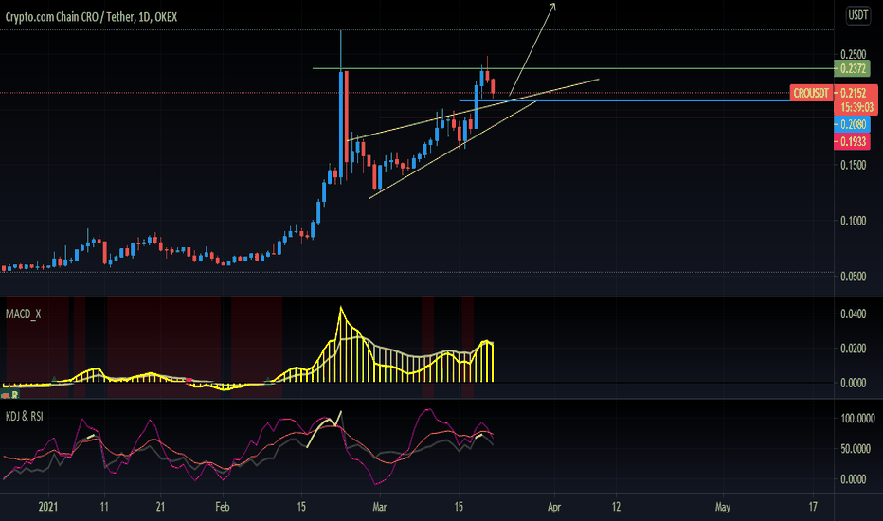Screen dimensions: 883x521
Task: Click the 0.0500 price axis value
Action: (853, 276)
